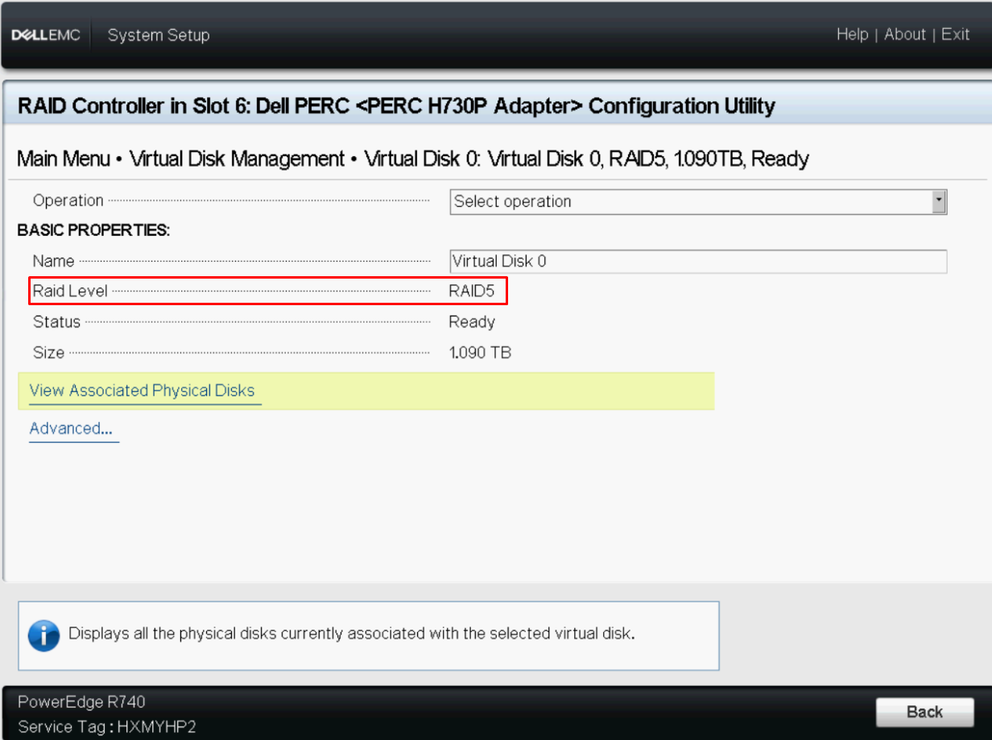Click the Back button

pyautogui.click(x=924, y=712)
